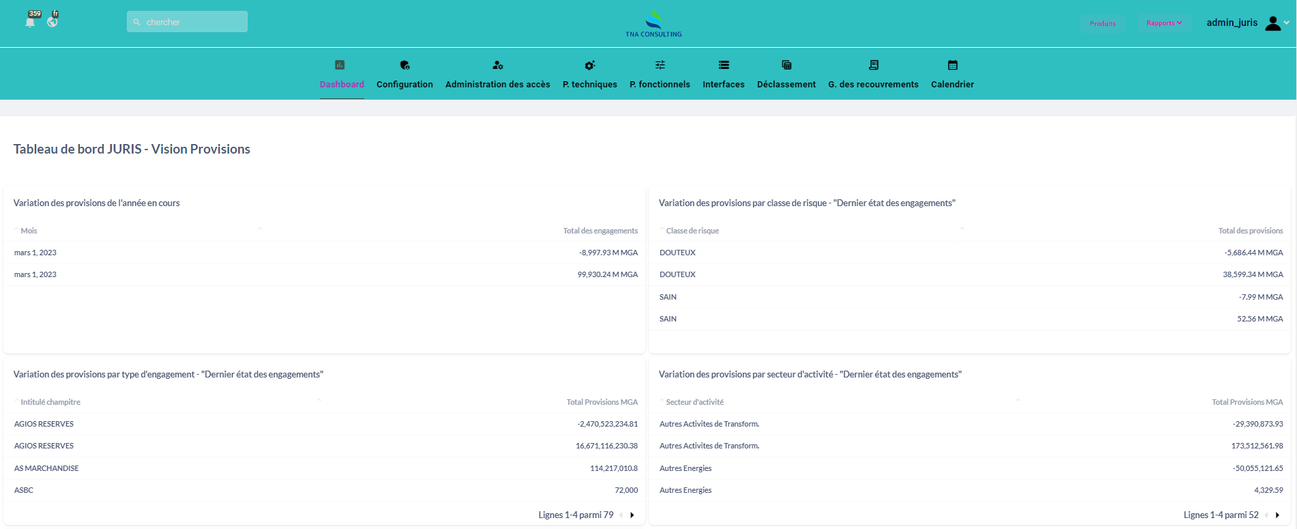1297x529 pixels.
Task: Go to next page of activity sectors
Action: pyautogui.click(x=1277, y=515)
